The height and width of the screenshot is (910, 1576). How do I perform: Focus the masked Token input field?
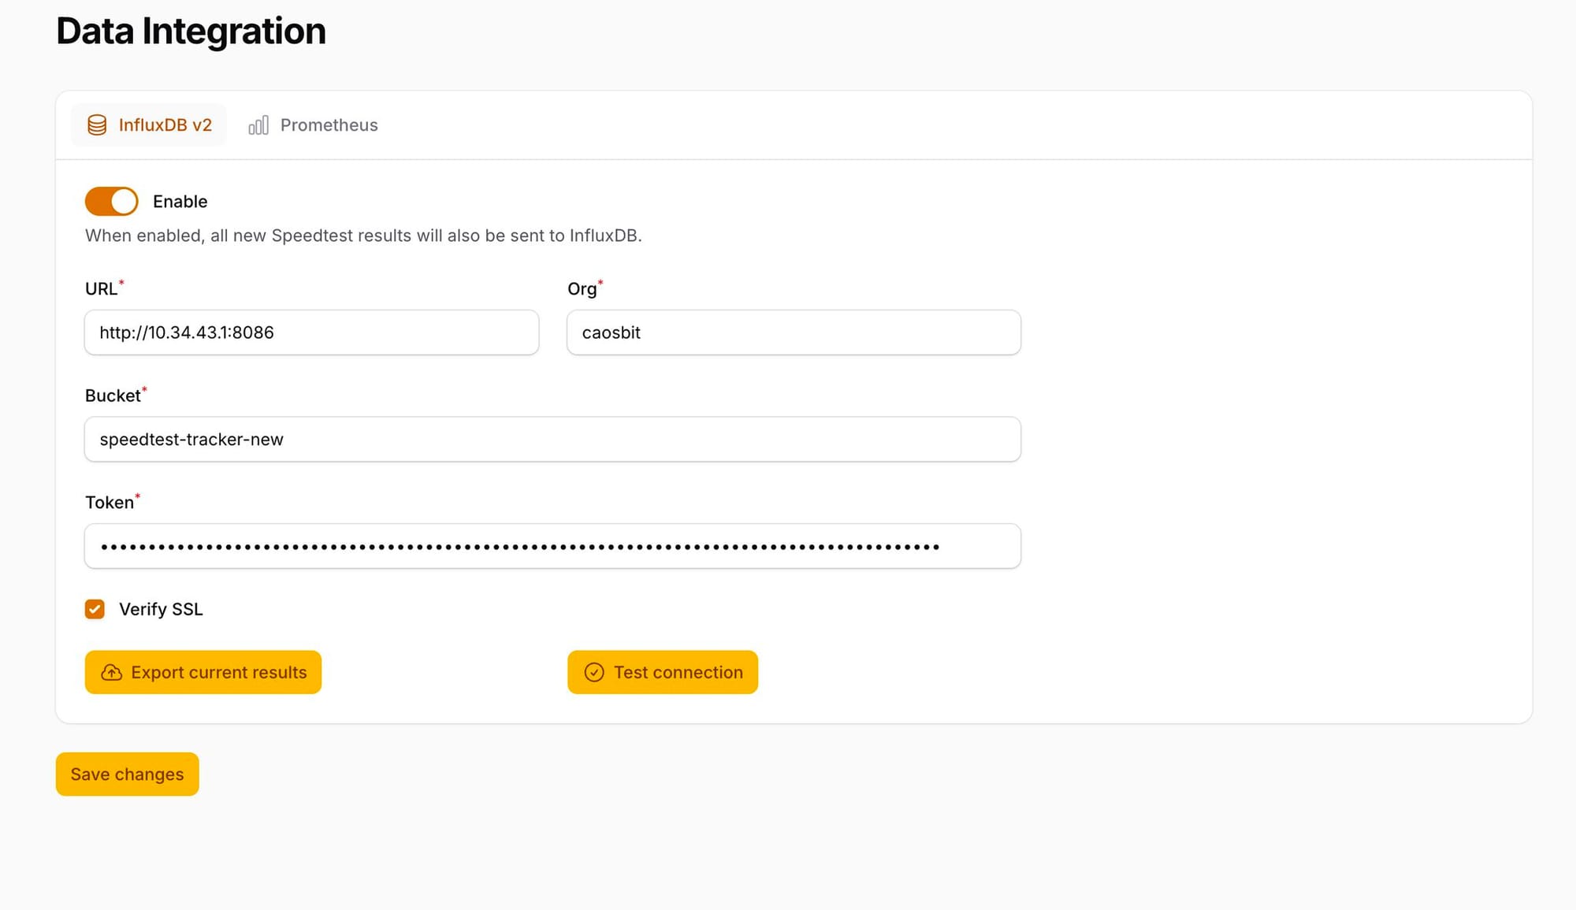tap(552, 546)
